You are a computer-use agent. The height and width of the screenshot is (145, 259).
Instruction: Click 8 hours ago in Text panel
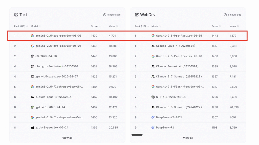114,15
